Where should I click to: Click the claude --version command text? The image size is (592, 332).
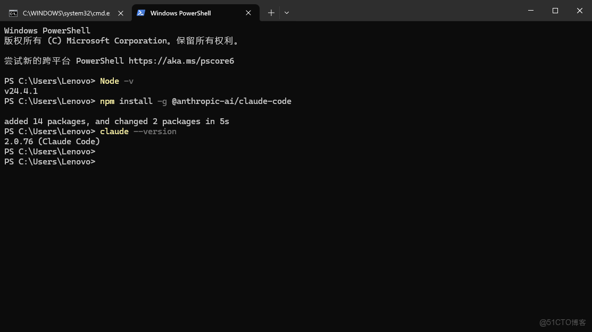click(138, 131)
